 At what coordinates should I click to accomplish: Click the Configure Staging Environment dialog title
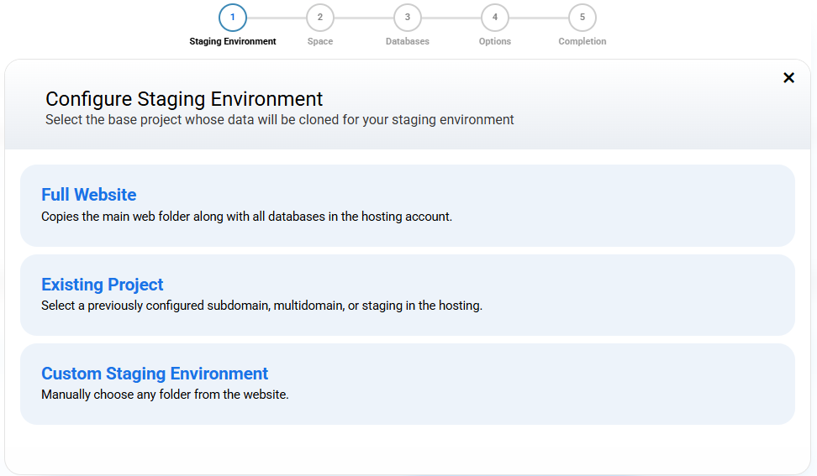tap(184, 99)
